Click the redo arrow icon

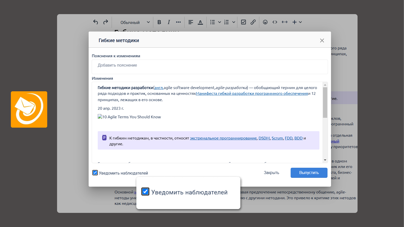tap(106, 22)
